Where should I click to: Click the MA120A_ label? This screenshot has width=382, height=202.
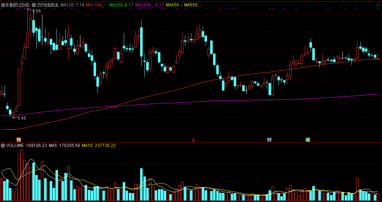tap(97, 5)
